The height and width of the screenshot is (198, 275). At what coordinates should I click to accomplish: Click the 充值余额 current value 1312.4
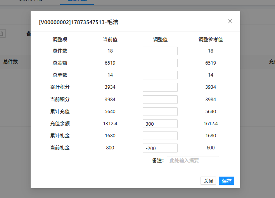coord(110,124)
